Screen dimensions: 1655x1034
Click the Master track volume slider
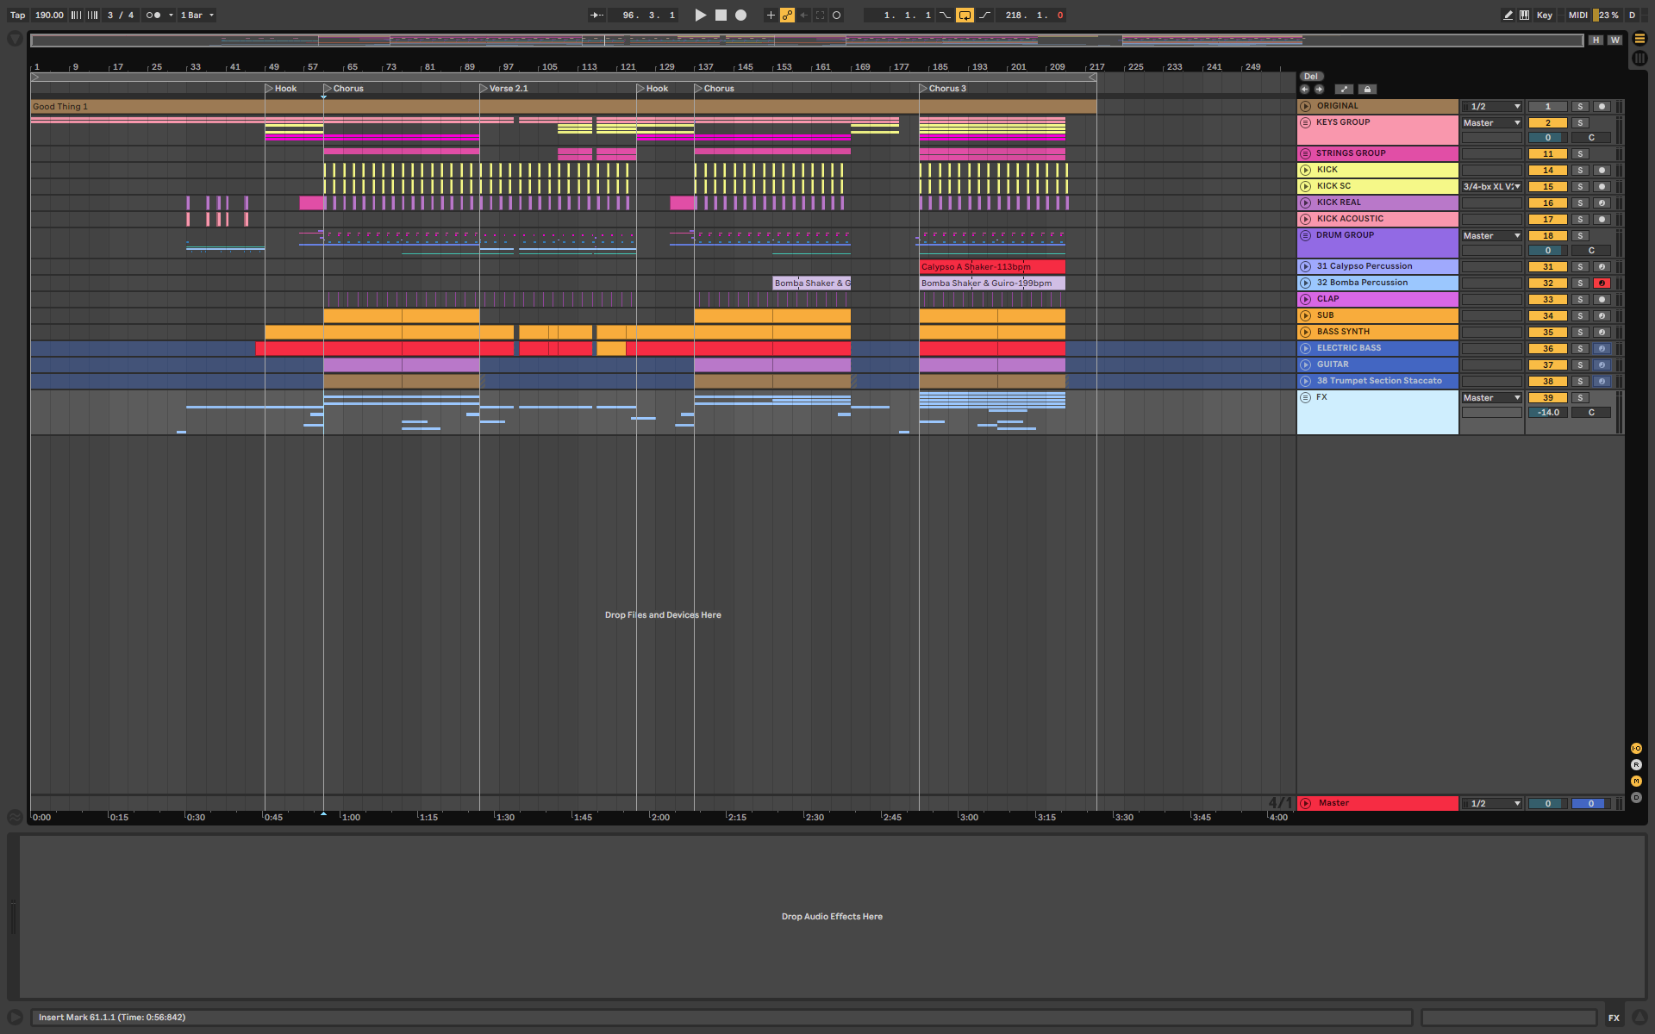click(1547, 804)
